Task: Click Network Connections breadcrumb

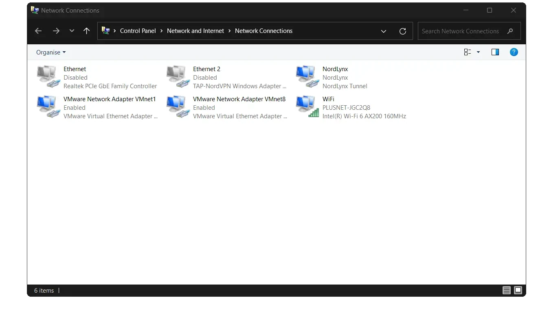Action: pyautogui.click(x=264, y=31)
